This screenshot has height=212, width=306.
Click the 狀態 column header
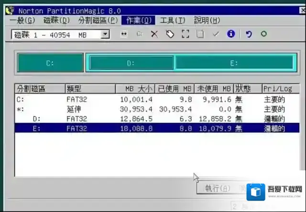coord(248,89)
